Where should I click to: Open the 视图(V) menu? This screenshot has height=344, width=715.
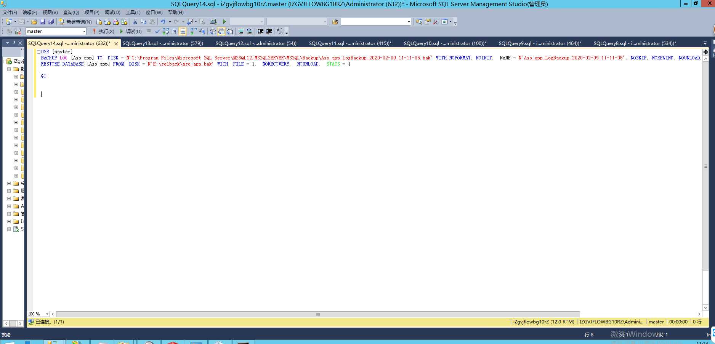coord(50,13)
